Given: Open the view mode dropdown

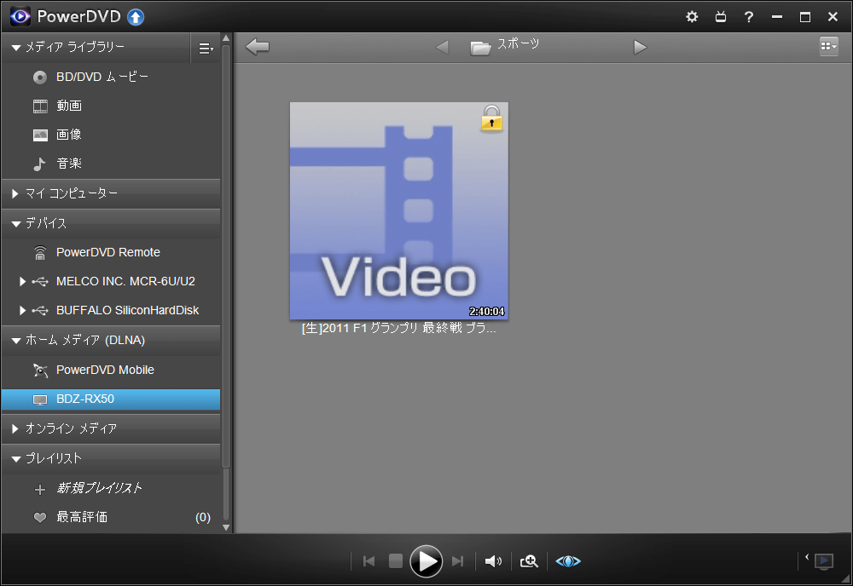Looking at the screenshot, I should [829, 46].
